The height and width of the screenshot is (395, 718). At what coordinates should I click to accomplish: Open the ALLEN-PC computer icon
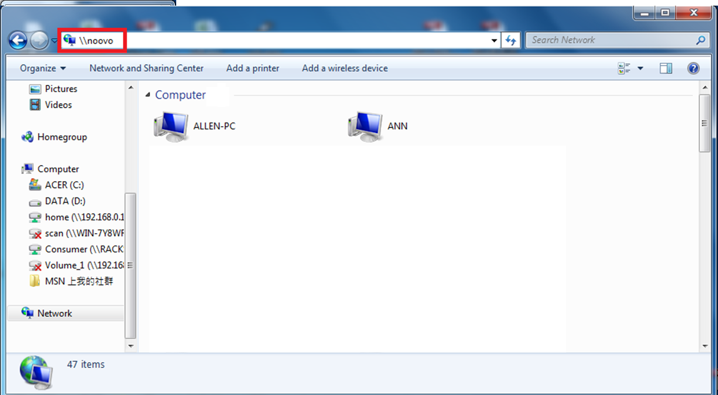coord(171,126)
